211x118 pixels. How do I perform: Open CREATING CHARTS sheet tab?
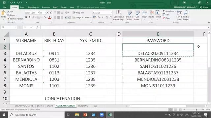[x=24, y=106]
